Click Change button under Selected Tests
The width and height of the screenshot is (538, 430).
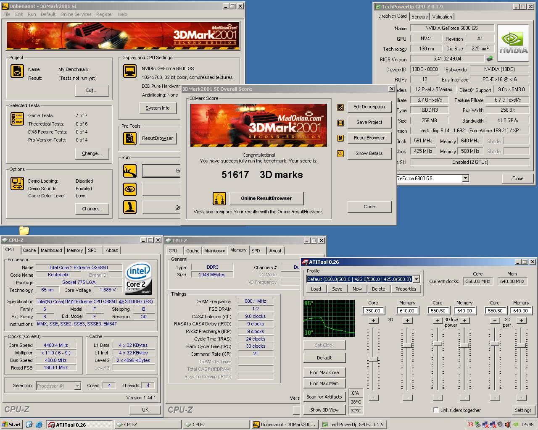coord(92,153)
